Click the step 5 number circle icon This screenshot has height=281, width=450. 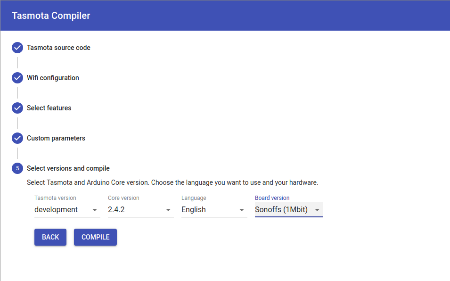click(x=17, y=168)
